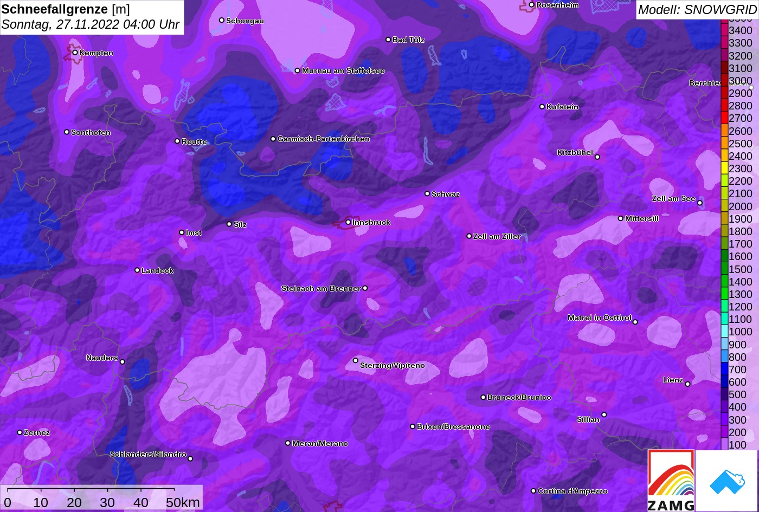Click the Zell am See location dot
The width and height of the screenshot is (759, 512).
[700, 203]
